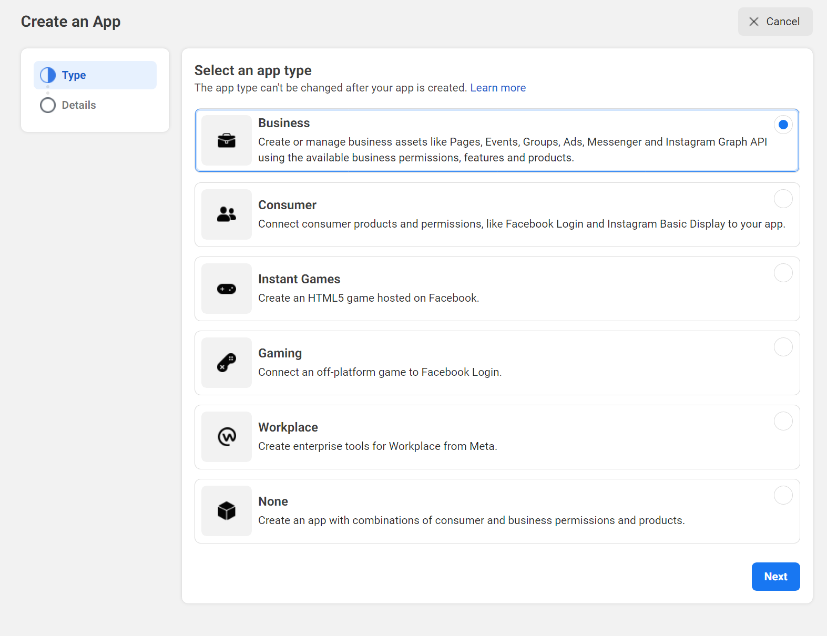827x636 pixels.
Task: Click the None cube icon
Action: point(227,511)
